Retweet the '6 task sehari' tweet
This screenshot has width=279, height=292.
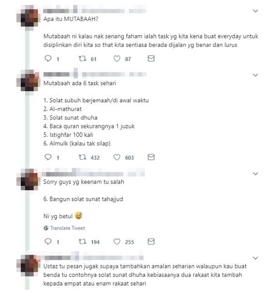pos(82,157)
